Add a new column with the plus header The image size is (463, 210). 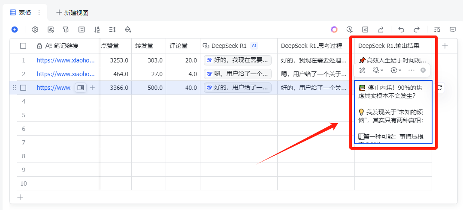click(445, 46)
